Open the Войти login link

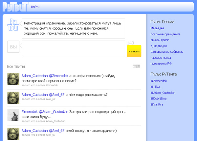pos(35,7)
